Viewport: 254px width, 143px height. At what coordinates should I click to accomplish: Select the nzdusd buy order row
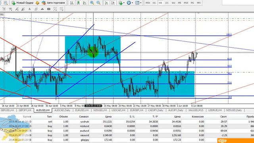click(127, 126)
